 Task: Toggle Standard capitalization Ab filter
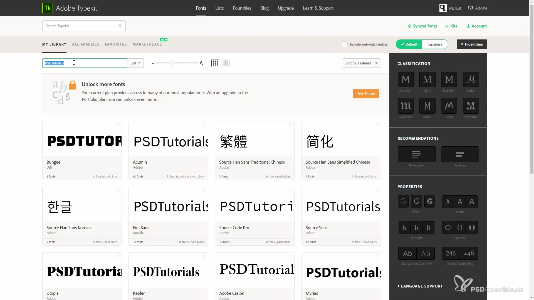coord(407,253)
